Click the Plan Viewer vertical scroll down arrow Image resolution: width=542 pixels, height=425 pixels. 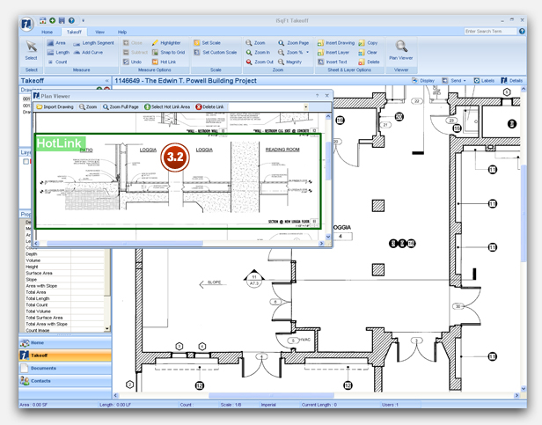pyautogui.click(x=328, y=237)
